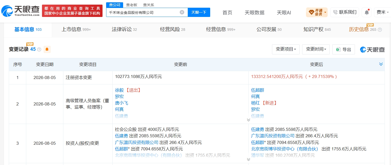This screenshot has height=165, width=391.
Task: Switch to the 经营信息 tab
Action: pos(221,30)
